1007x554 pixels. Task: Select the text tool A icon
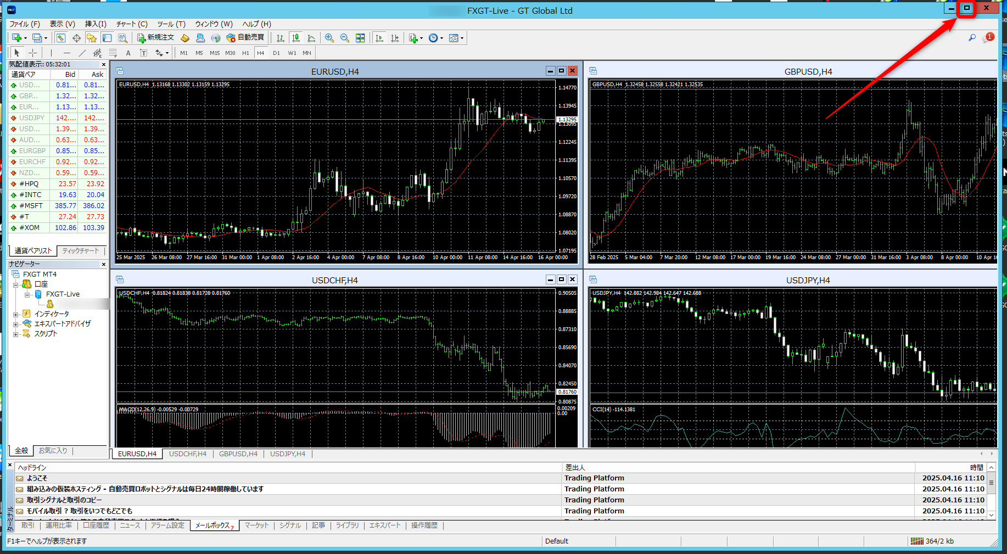click(128, 53)
